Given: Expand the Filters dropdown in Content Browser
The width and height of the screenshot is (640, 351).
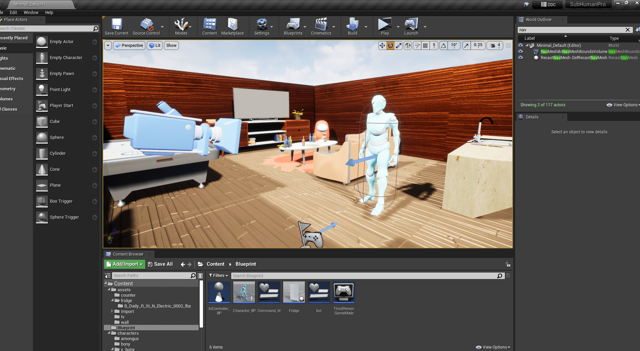Looking at the screenshot, I should point(218,276).
